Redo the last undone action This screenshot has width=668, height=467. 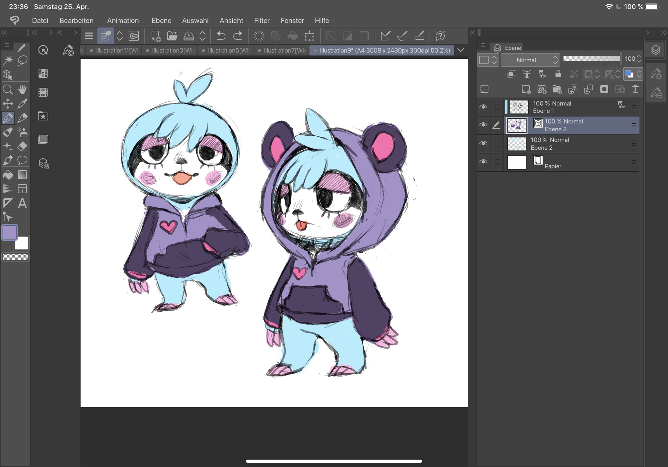237,36
